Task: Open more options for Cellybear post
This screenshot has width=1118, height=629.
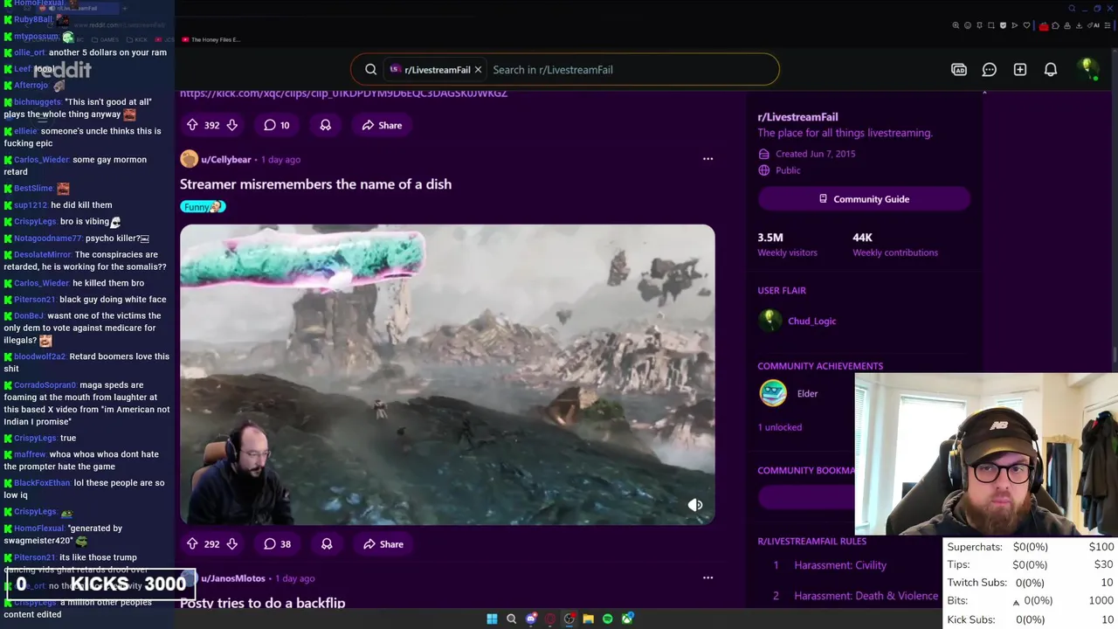Action: 707,159
